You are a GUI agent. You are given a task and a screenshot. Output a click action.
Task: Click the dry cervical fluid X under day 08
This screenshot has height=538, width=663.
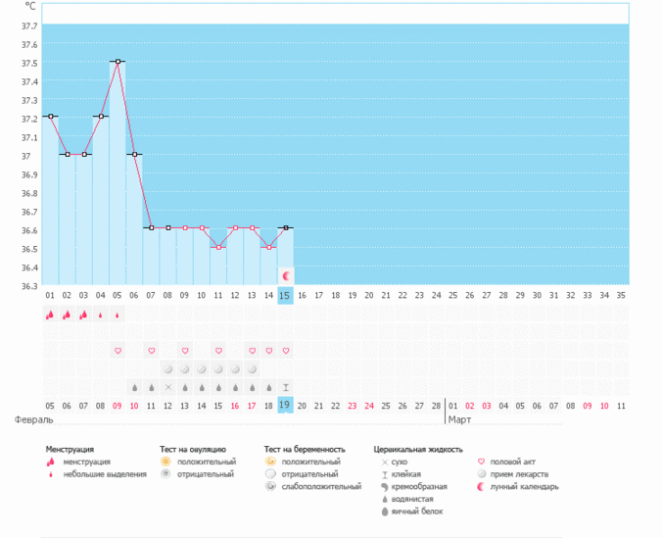pyautogui.click(x=167, y=387)
